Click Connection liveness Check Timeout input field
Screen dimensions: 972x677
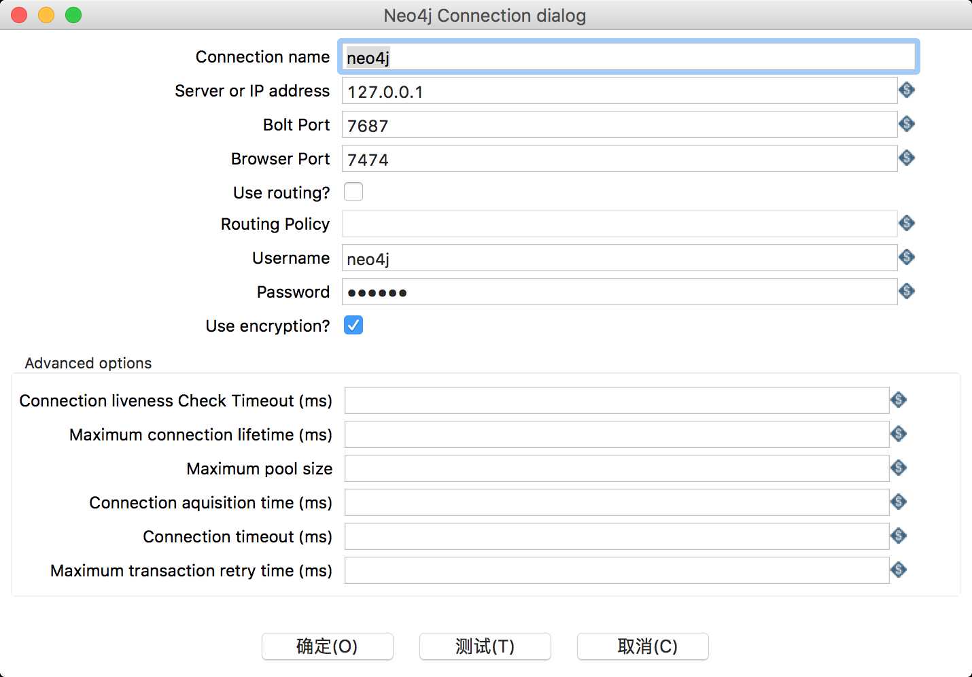click(617, 400)
